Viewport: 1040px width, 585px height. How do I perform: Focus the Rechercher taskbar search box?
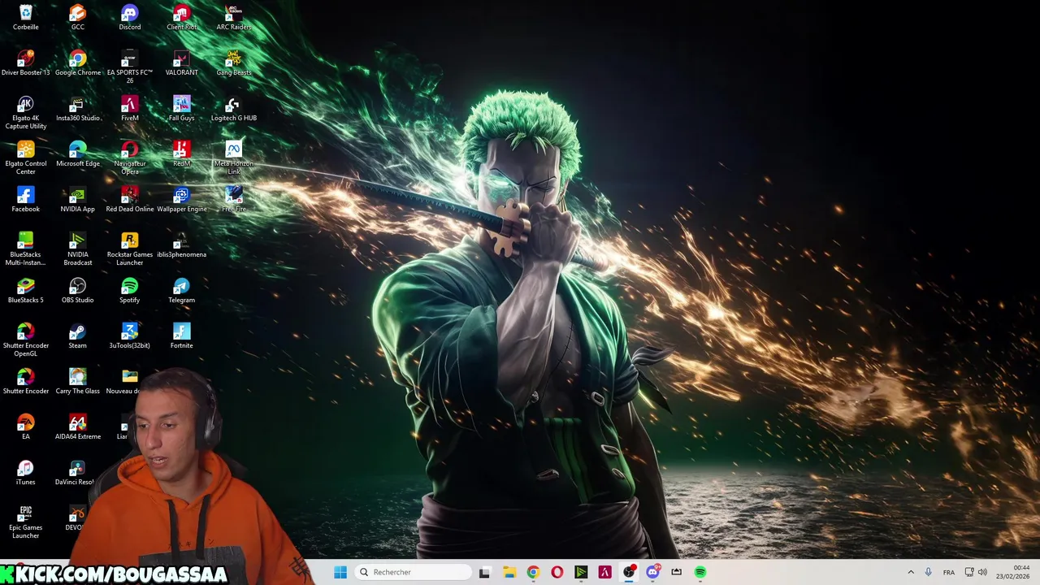click(414, 572)
